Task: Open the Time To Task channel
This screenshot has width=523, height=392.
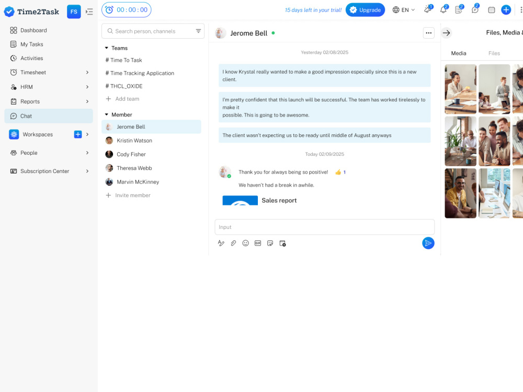Action: pyautogui.click(x=124, y=60)
